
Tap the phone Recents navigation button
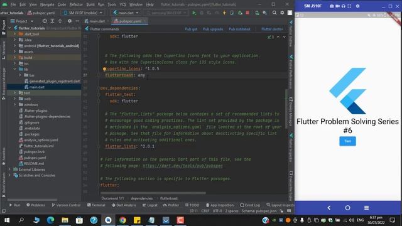(x=367, y=208)
